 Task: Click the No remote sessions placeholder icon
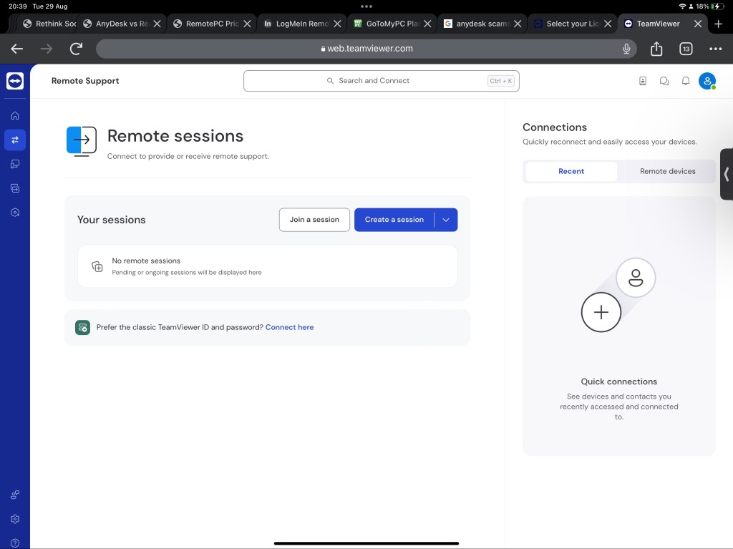[x=97, y=266]
